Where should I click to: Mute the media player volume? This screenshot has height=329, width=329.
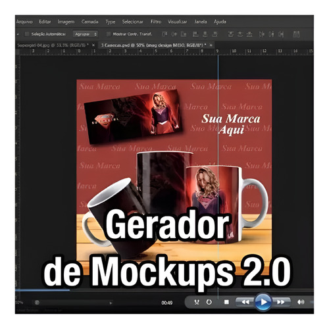click(301, 302)
